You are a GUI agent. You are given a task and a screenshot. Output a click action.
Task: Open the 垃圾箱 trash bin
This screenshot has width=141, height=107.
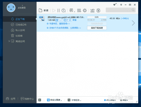click(20, 36)
